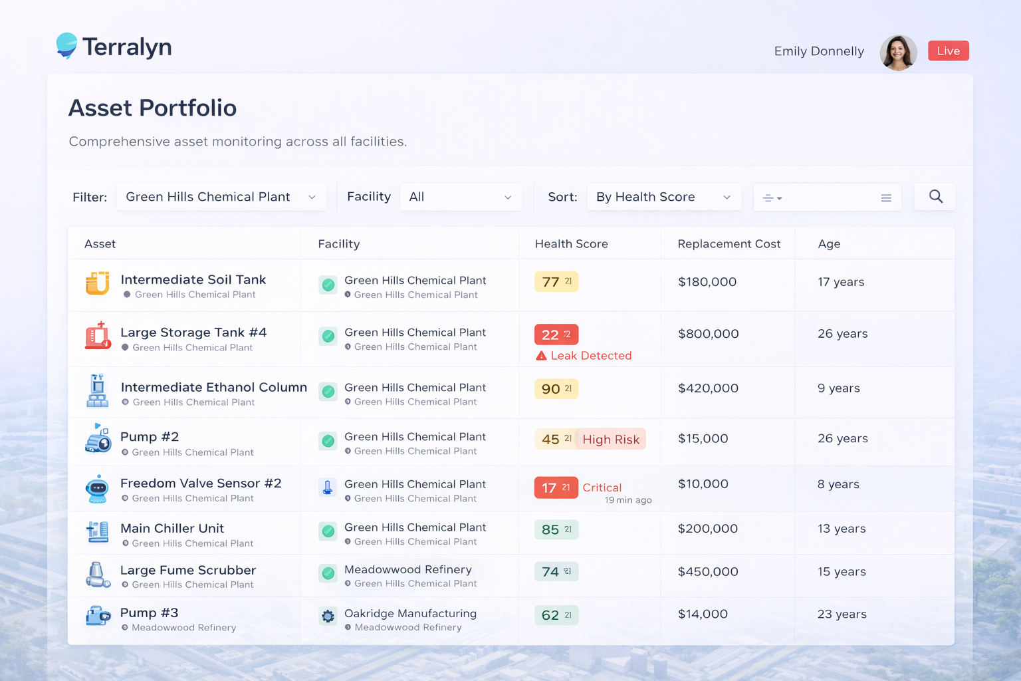Click Emily Donnelly's profile avatar
The height and width of the screenshot is (681, 1021).
(x=898, y=51)
